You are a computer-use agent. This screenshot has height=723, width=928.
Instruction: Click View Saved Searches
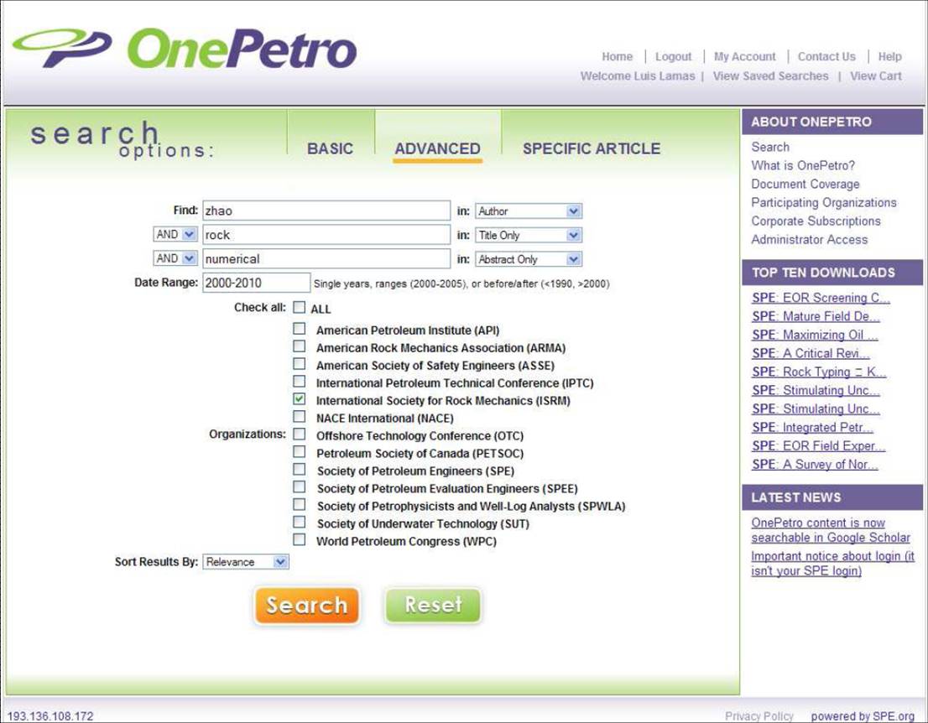[x=770, y=76]
